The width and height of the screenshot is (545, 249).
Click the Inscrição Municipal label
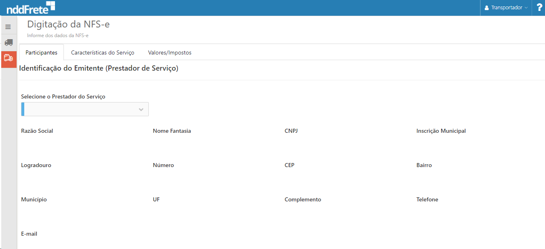(441, 131)
